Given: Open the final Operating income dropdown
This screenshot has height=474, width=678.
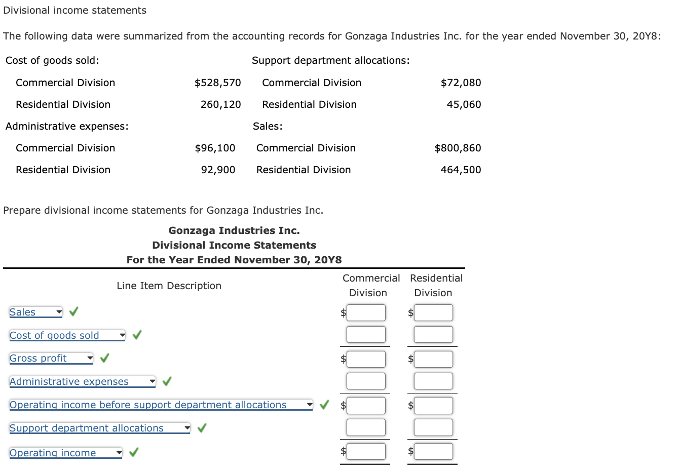Looking at the screenshot, I should point(66,453).
